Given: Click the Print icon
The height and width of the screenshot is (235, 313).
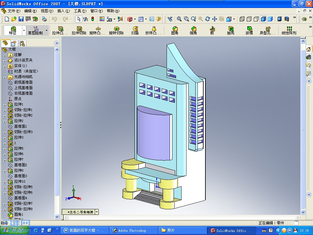Looking at the screenshot, I should tap(44, 19).
